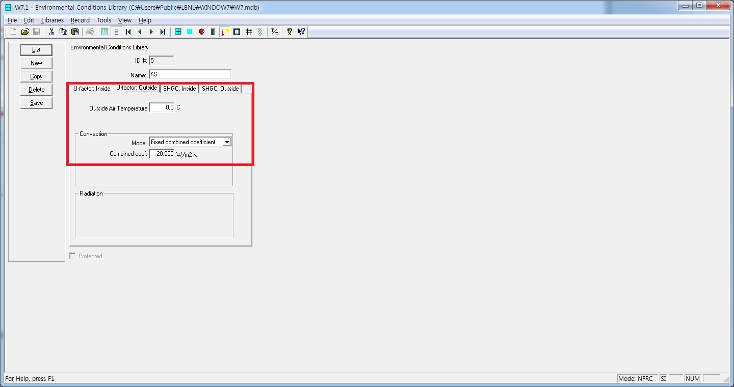Click the Context Help arrow-question icon
This screenshot has height=387, width=734.
pyautogui.click(x=301, y=32)
